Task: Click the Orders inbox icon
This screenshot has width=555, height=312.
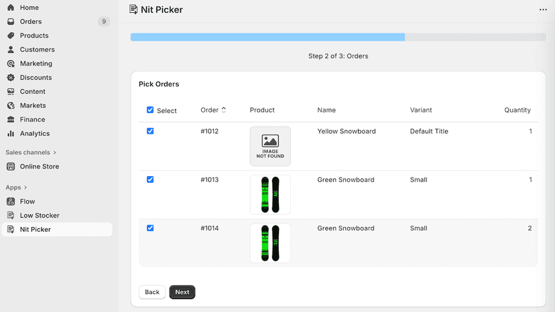Action: point(11,21)
